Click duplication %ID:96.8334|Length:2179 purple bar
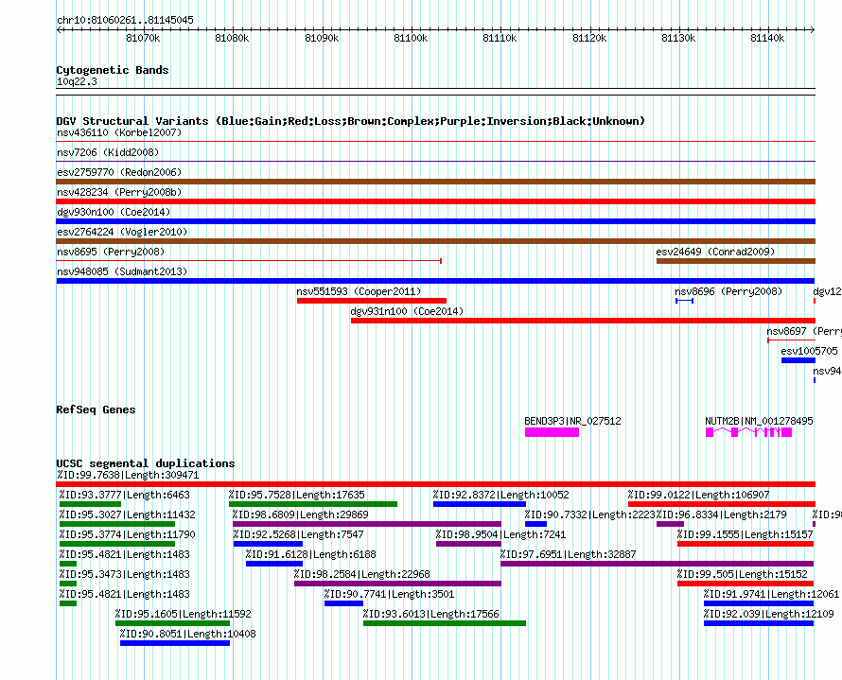Viewport: 842px width, 680px height. 670,524
